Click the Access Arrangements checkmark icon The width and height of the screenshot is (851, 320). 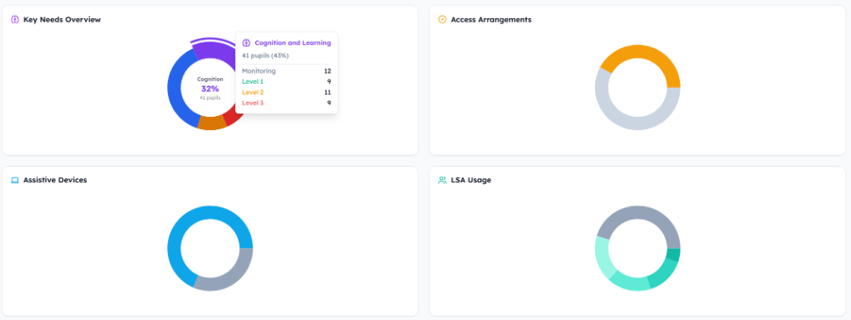coord(442,20)
